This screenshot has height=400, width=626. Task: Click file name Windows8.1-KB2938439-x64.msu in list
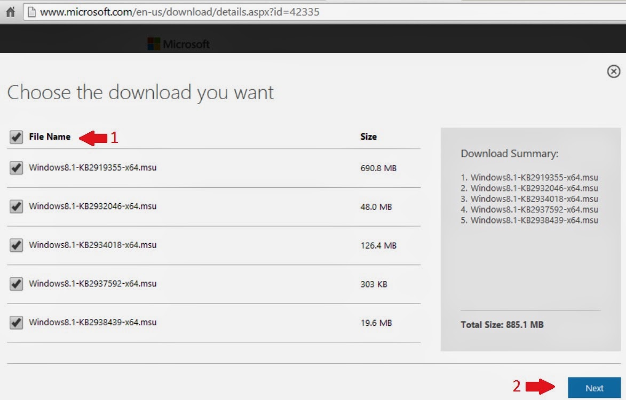pyautogui.click(x=93, y=322)
